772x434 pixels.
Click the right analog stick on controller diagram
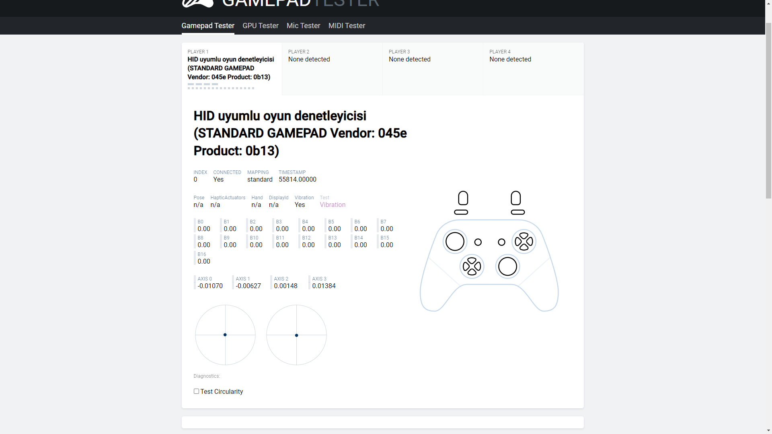pos(507,266)
